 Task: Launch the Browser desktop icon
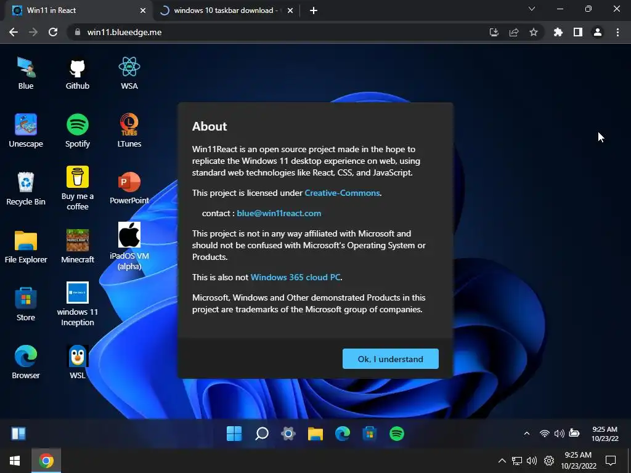point(26,362)
